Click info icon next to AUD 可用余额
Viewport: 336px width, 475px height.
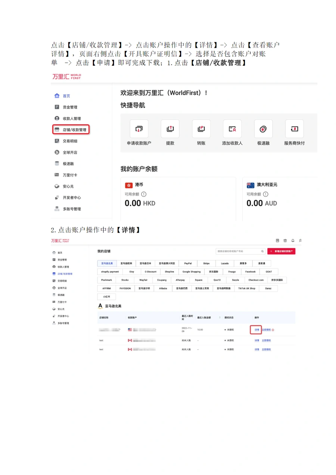coord(265,194)
